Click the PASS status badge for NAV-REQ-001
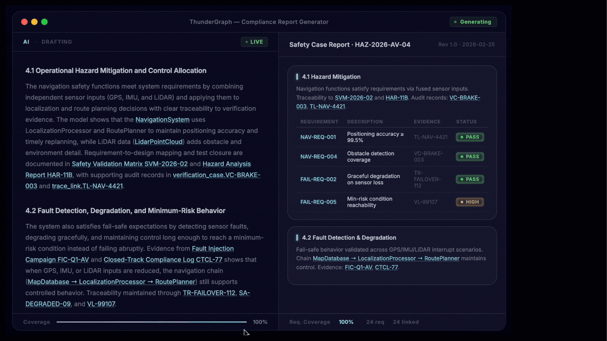The image size is (607, 341). click(x=470, y=137)
